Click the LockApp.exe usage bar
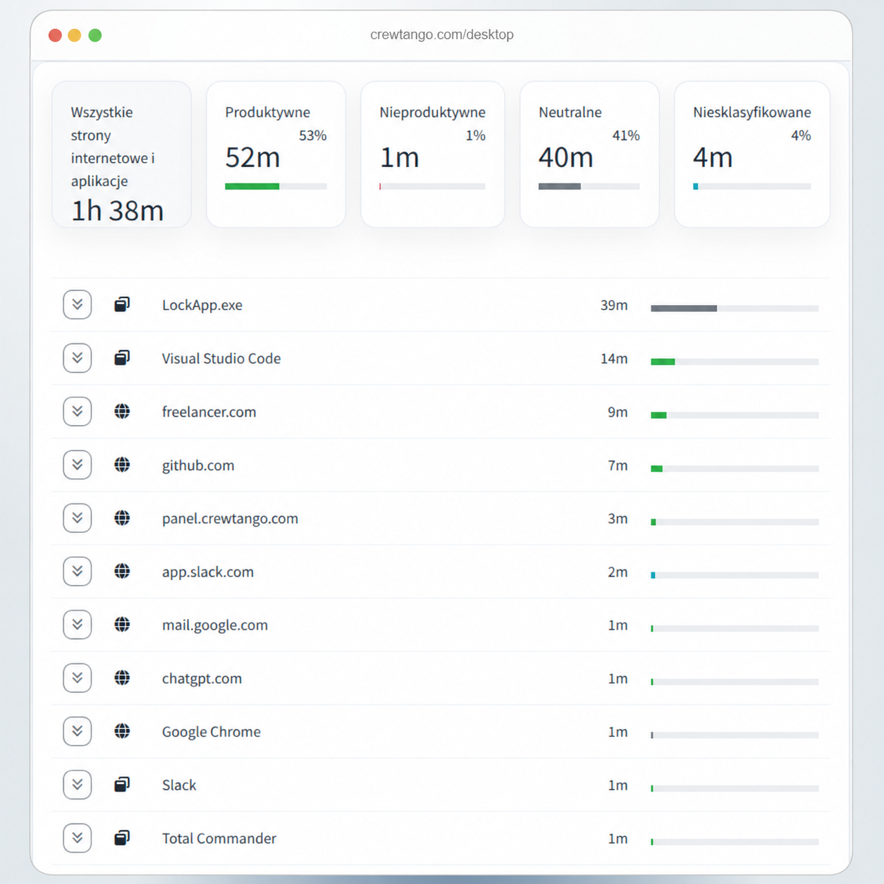The height and width of the screenshot is (884, 884). click(735, 308)
